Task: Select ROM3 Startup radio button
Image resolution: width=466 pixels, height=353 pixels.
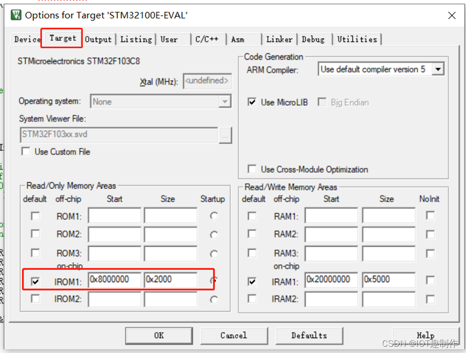Action: [214, 254]
